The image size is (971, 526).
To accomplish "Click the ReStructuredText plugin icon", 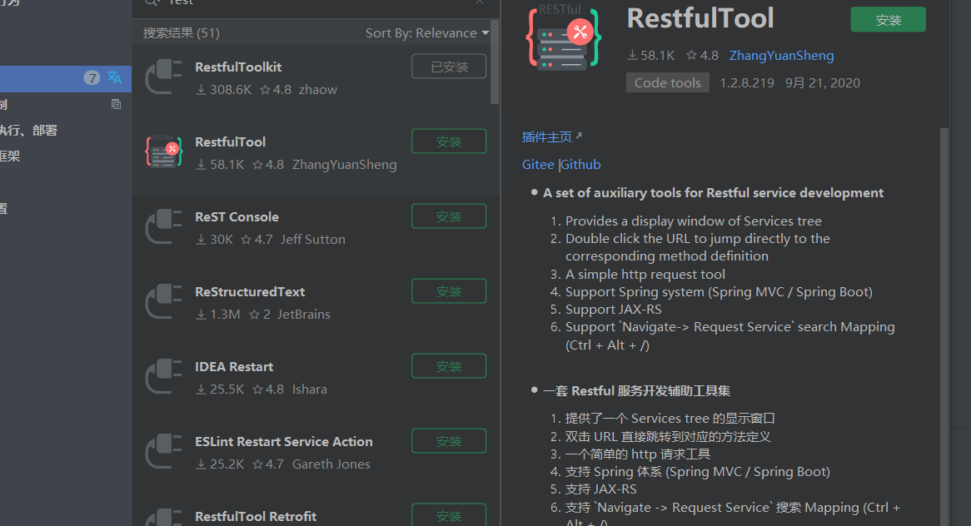I will (163, 301).
